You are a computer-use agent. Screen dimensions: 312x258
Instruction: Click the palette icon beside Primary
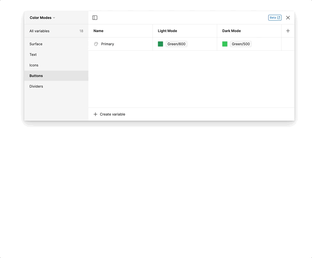(96, 44)
